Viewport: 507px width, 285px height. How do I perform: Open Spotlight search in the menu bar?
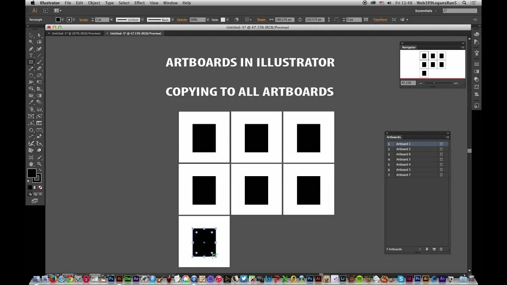464,3
